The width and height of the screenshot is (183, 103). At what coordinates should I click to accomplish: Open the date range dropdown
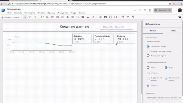coord(116,27)
